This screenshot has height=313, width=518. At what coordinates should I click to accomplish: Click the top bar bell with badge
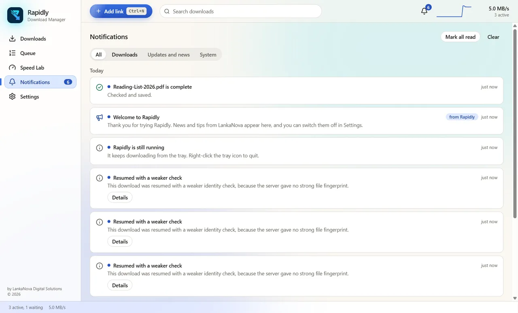click(424, 11)
